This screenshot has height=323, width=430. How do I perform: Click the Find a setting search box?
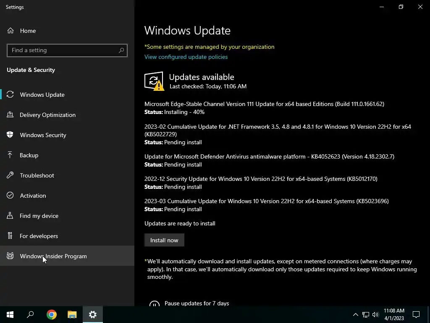pos(67,50)
